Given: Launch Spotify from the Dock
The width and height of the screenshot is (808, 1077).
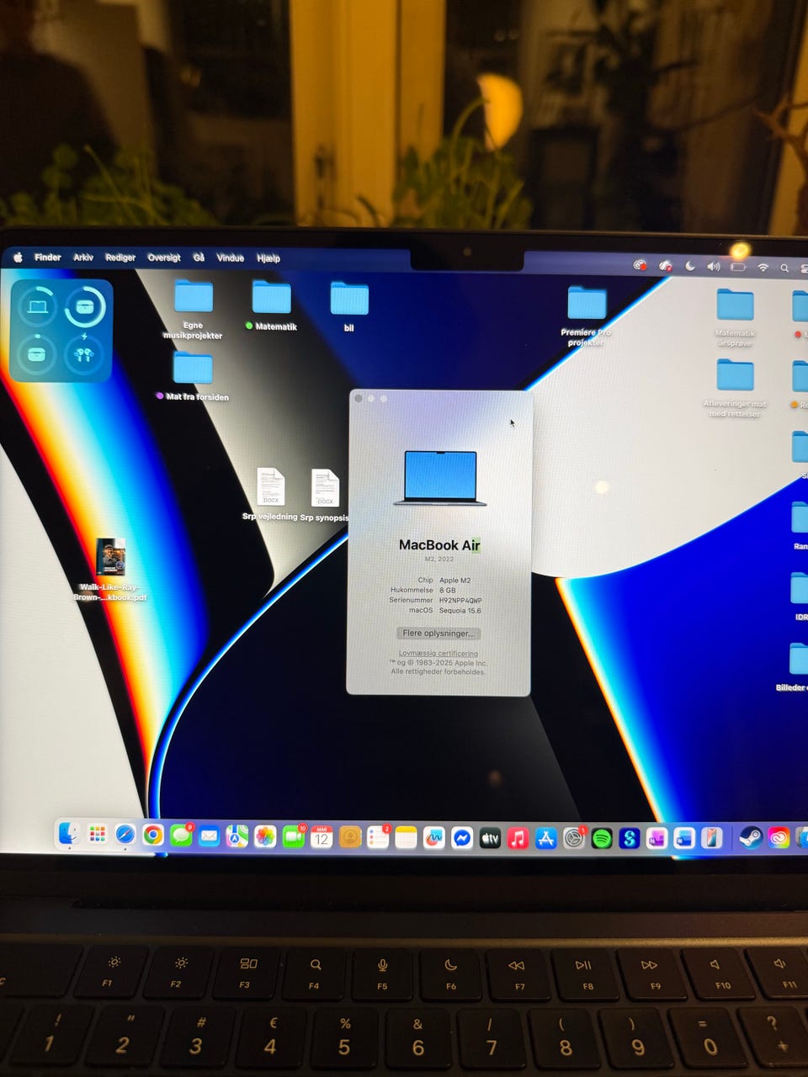Looking at the screenshot, I should click(601, 839).
